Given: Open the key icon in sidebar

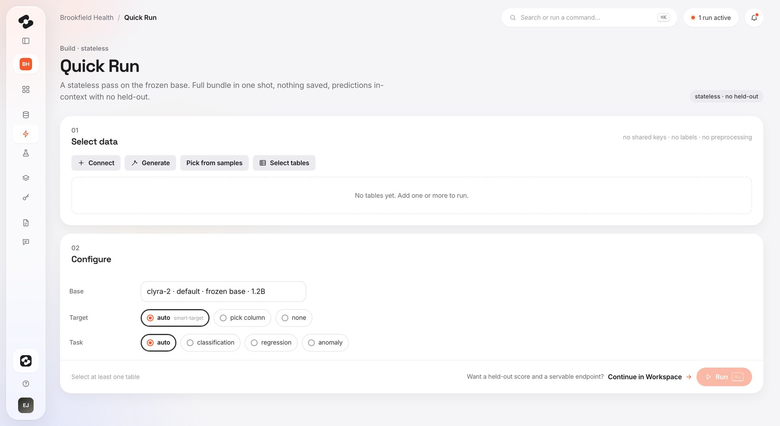Looking at the screenshot, I should 26,197.
